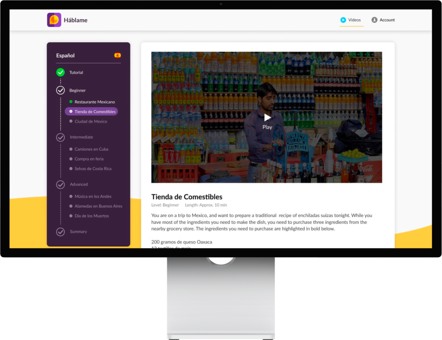Open the Ciudad de Mexico lesson
442x340 pixels.
click(91, 122)
